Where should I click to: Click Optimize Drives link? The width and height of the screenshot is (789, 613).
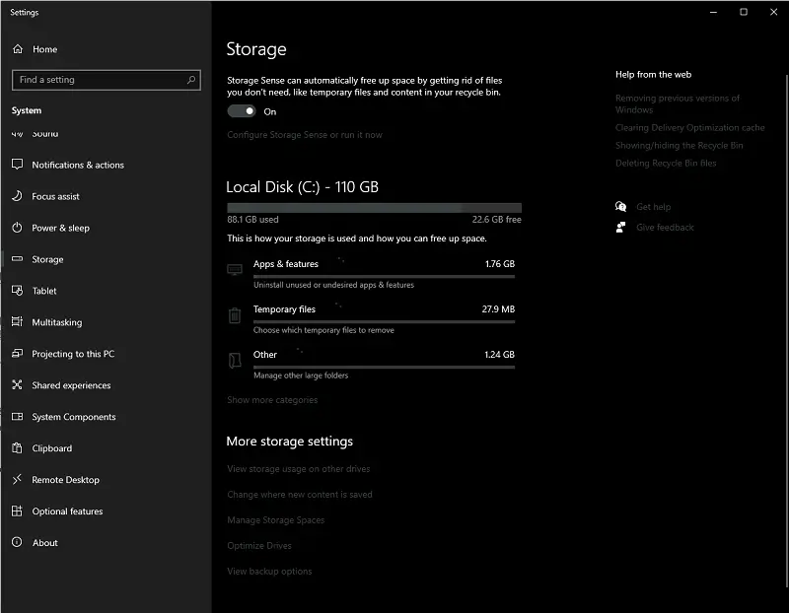(x=260, y=545)
